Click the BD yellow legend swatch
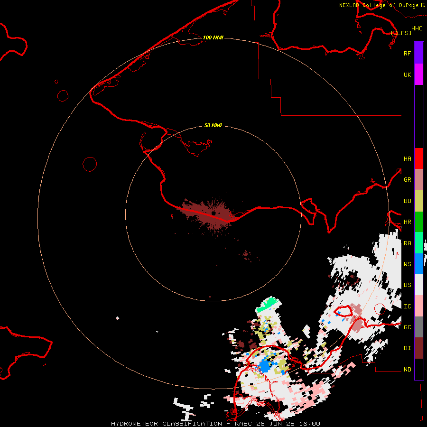Image resolution: width=427 pixels, height=427 pixels. tap(419, 201)
